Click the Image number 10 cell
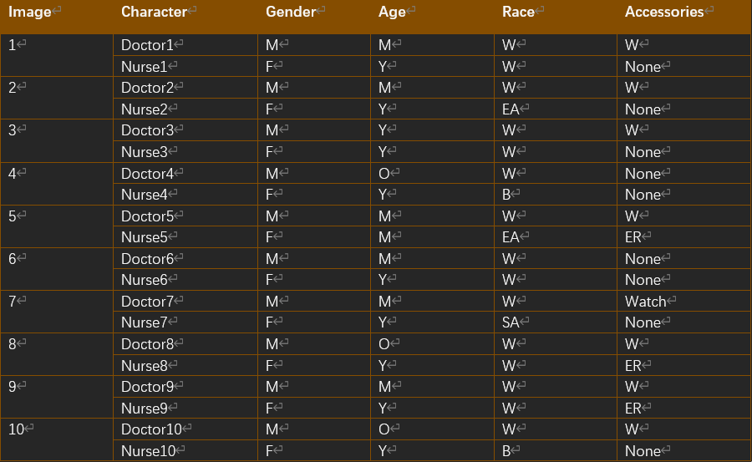 tap(17, 429)
